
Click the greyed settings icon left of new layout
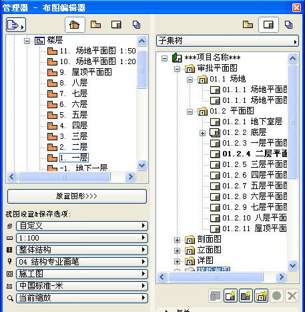click(x=215, y=296)
